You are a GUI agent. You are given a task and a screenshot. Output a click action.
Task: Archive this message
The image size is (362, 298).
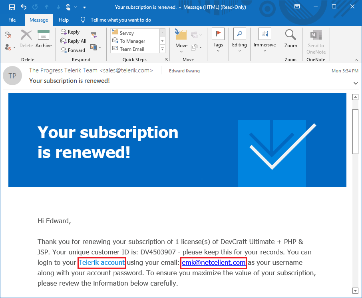44,39
